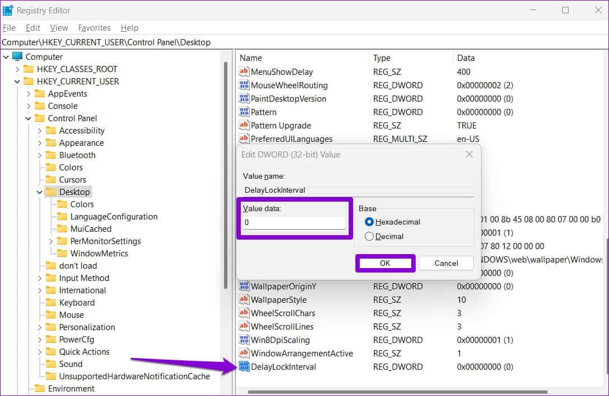Viewport: 609px width, 396px height.
Task: Click the AppEvents folder icon
Action: [40, 94]
